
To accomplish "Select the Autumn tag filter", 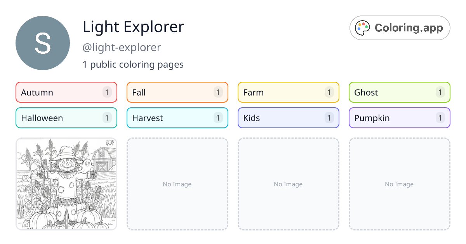I will [x=66, y=92].
